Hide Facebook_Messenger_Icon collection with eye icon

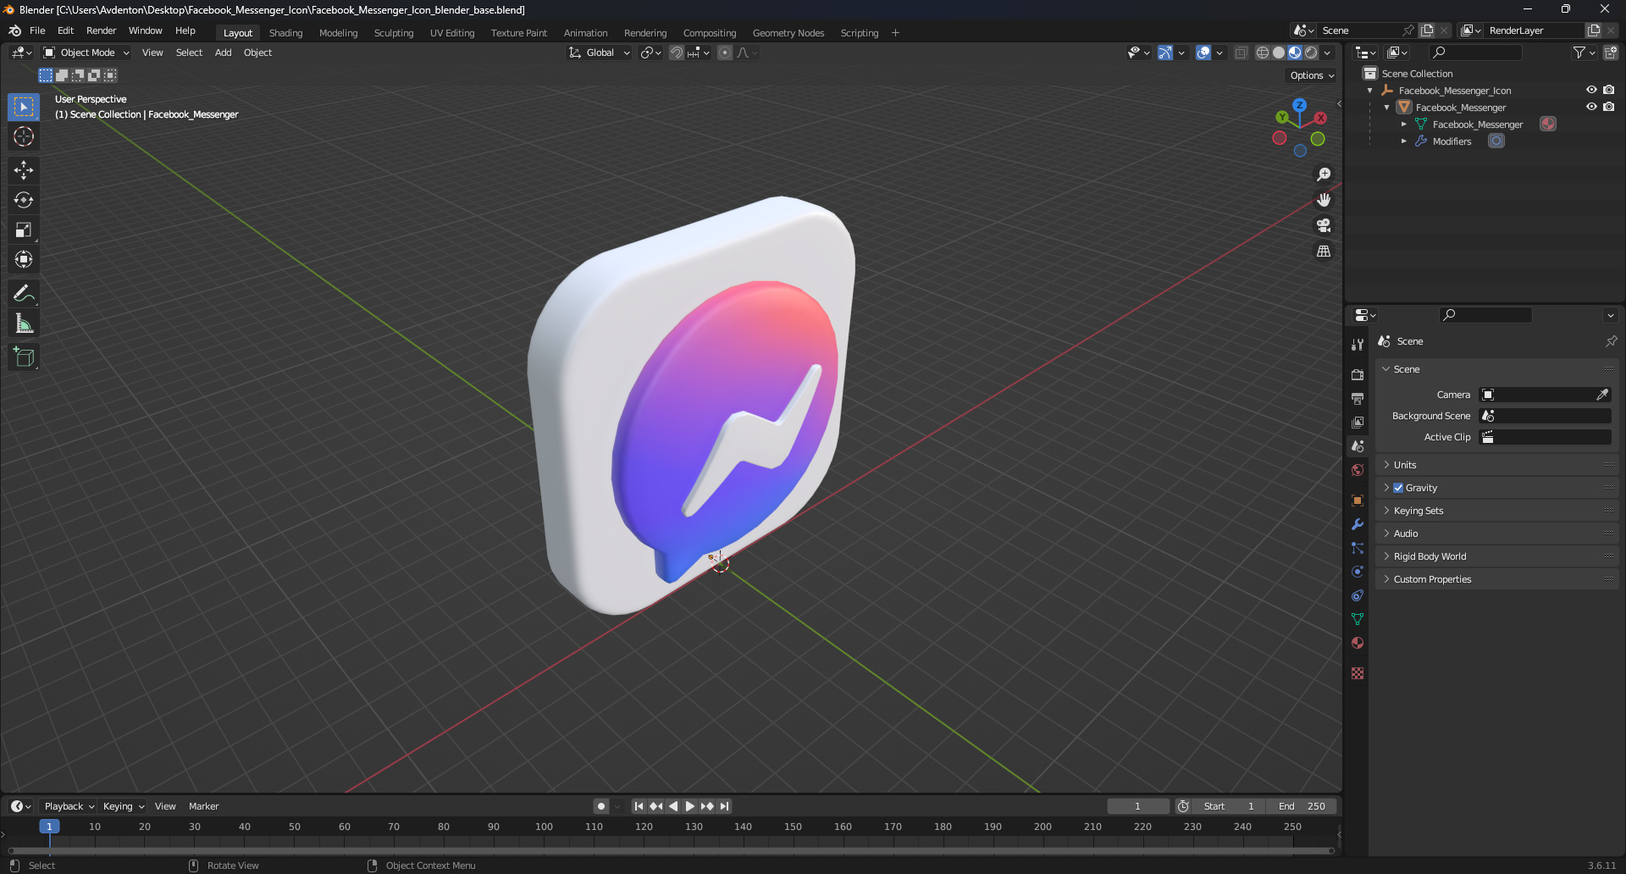(1591, 90)
